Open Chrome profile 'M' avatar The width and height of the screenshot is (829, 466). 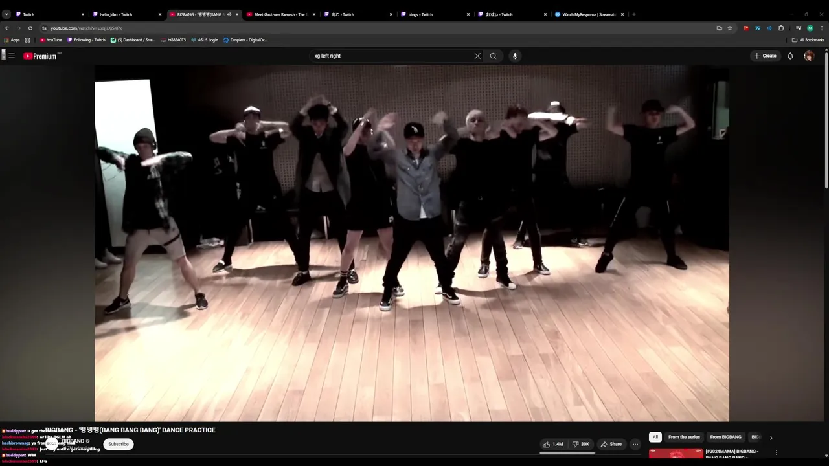tap(810, 28)
